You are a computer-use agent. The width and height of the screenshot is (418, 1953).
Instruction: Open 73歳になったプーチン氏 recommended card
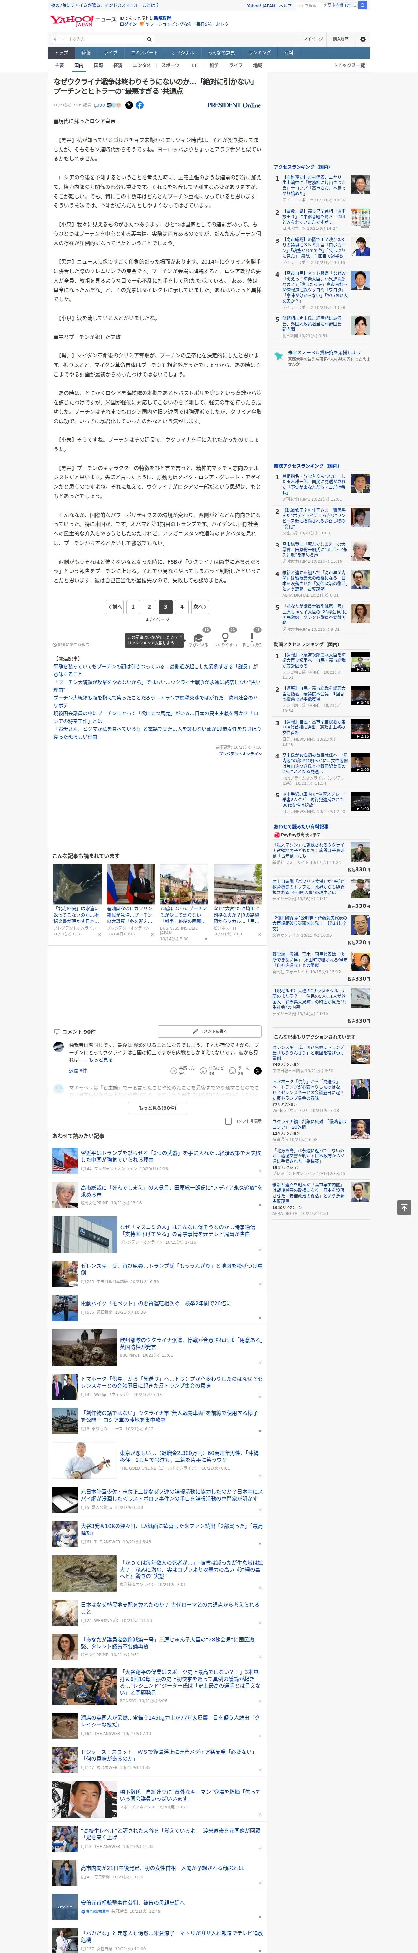[184, 902]
